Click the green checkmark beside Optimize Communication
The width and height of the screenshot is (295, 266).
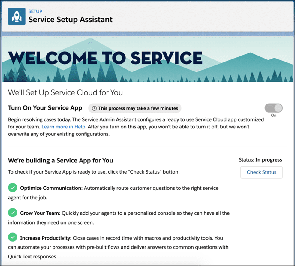coord(12,188)
